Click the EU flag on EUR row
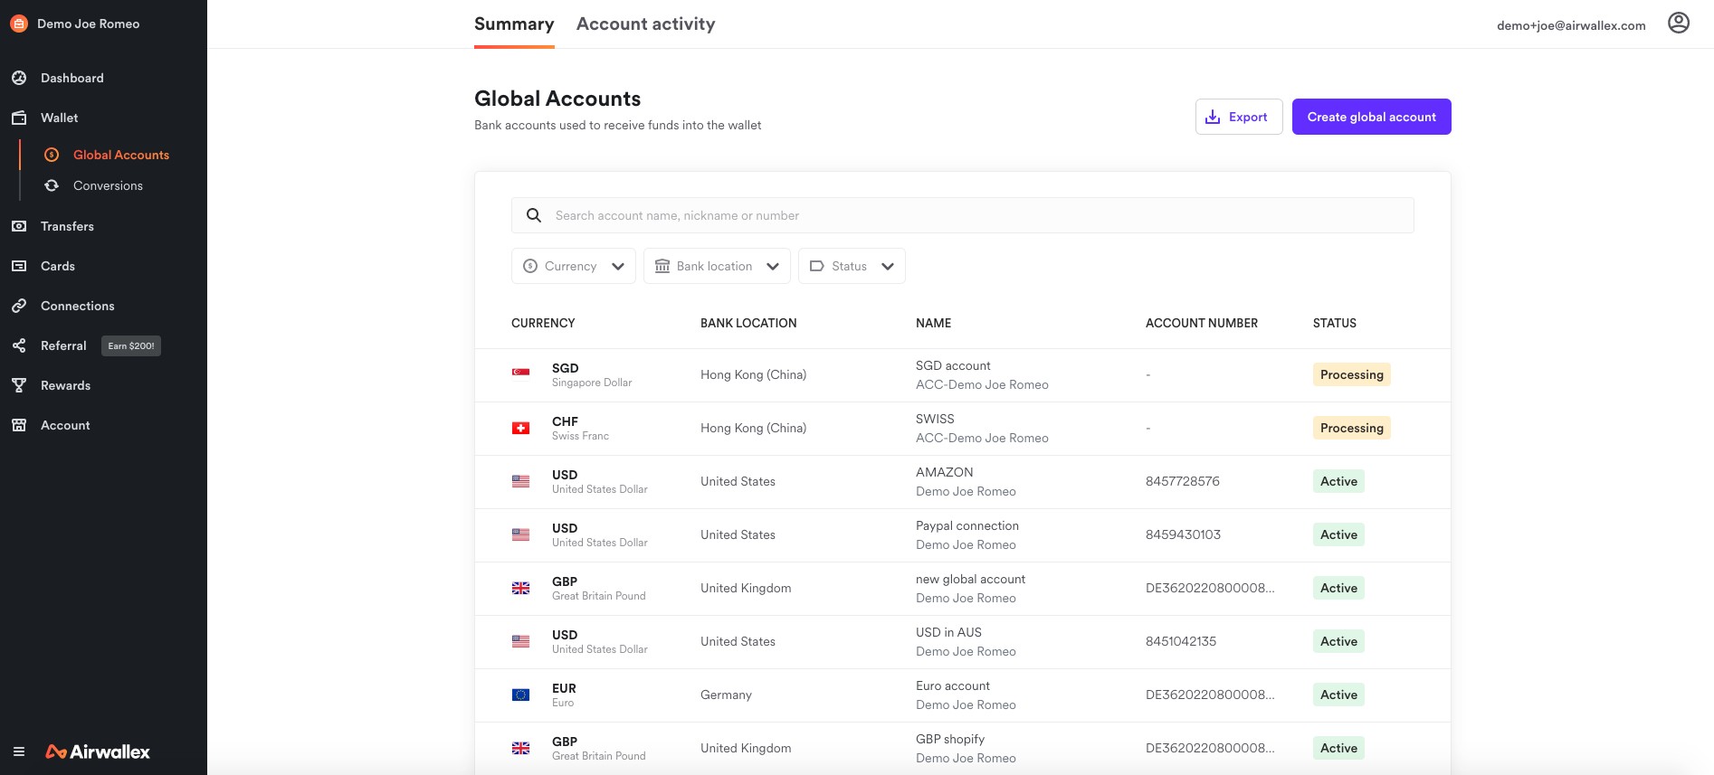 [520, 695]
